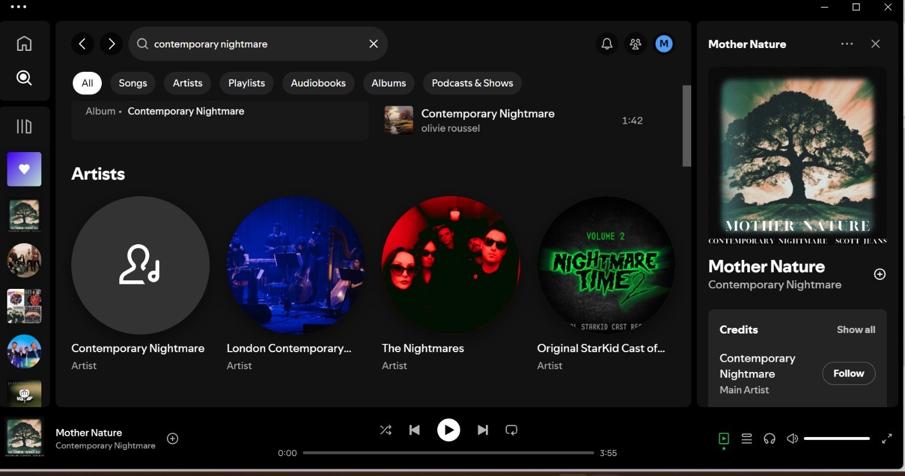Screen dimensions: 905x476
Task: Adjust the volume slider
Action: click(x=837, y=439)
